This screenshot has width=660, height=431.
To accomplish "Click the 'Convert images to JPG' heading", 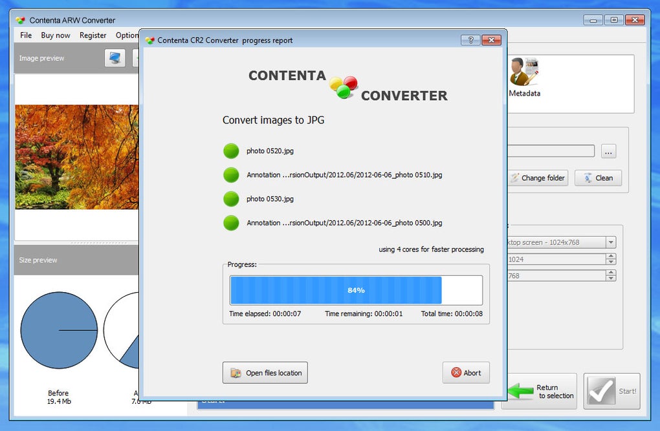I will 273,120.
